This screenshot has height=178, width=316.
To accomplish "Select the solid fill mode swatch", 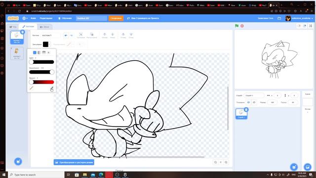I will tap(35, 52).
